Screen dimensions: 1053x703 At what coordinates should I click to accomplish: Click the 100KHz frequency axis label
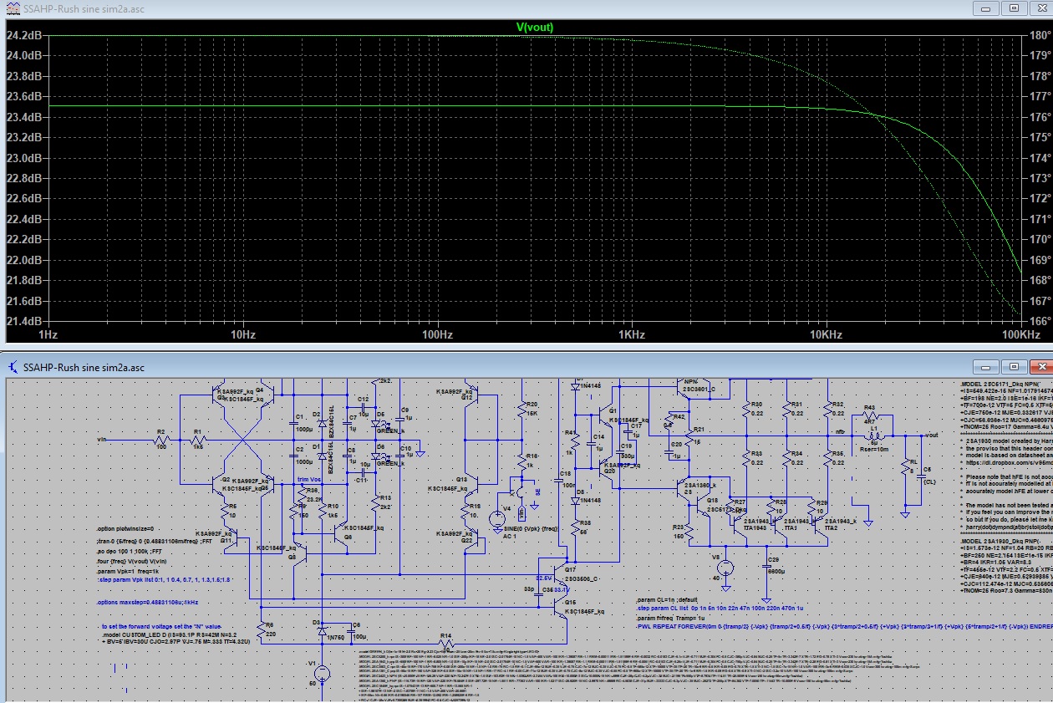coord(1020,334)
